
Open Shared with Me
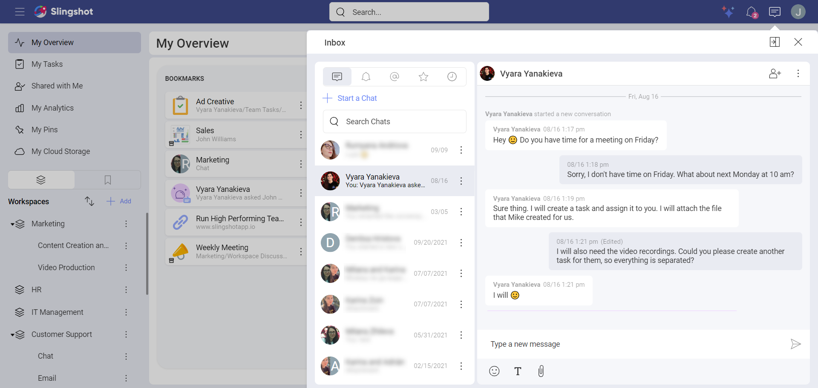click(x=75, y=86)
